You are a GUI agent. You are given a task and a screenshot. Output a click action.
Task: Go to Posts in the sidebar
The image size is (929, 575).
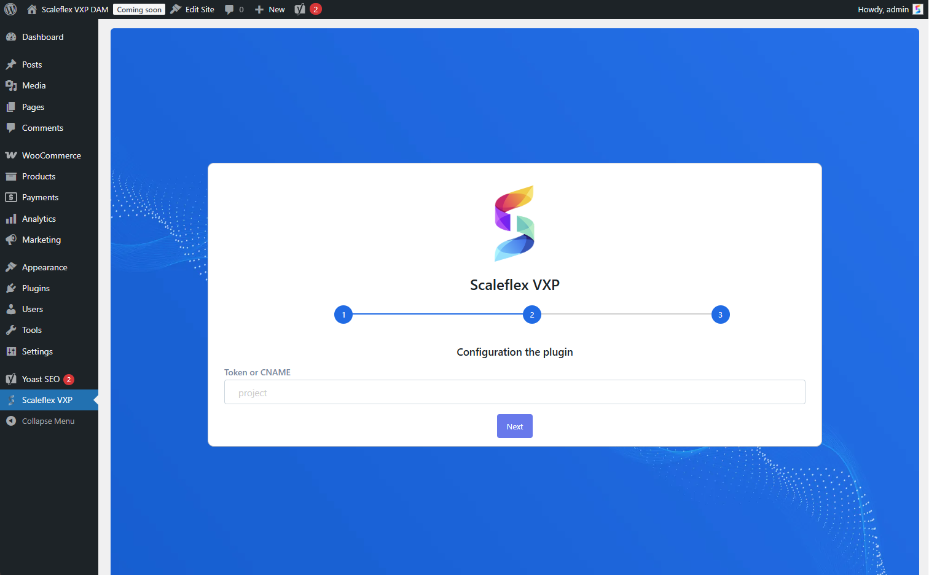(x=49, y=65)
